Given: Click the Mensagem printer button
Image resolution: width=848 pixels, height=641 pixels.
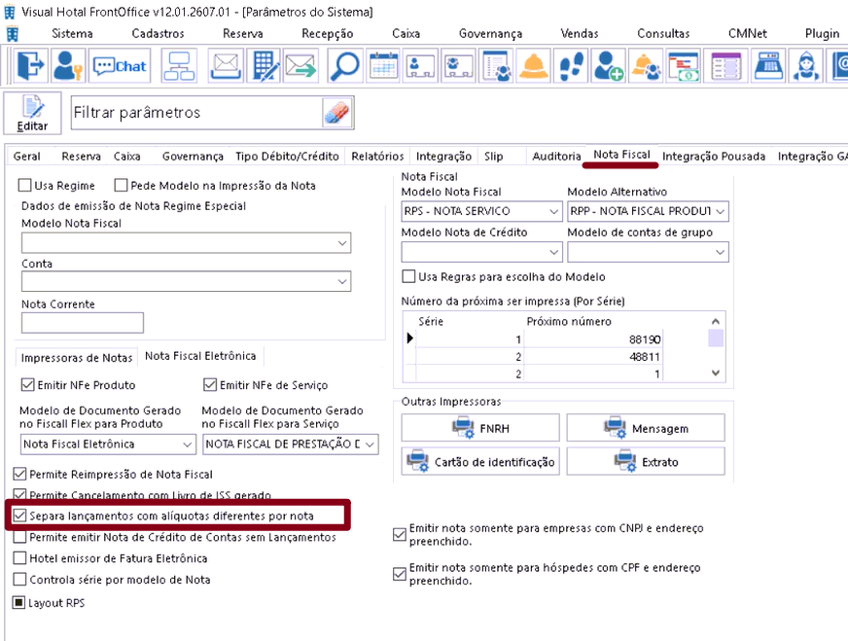Looking at the screenshot, I should coord(646,428).
